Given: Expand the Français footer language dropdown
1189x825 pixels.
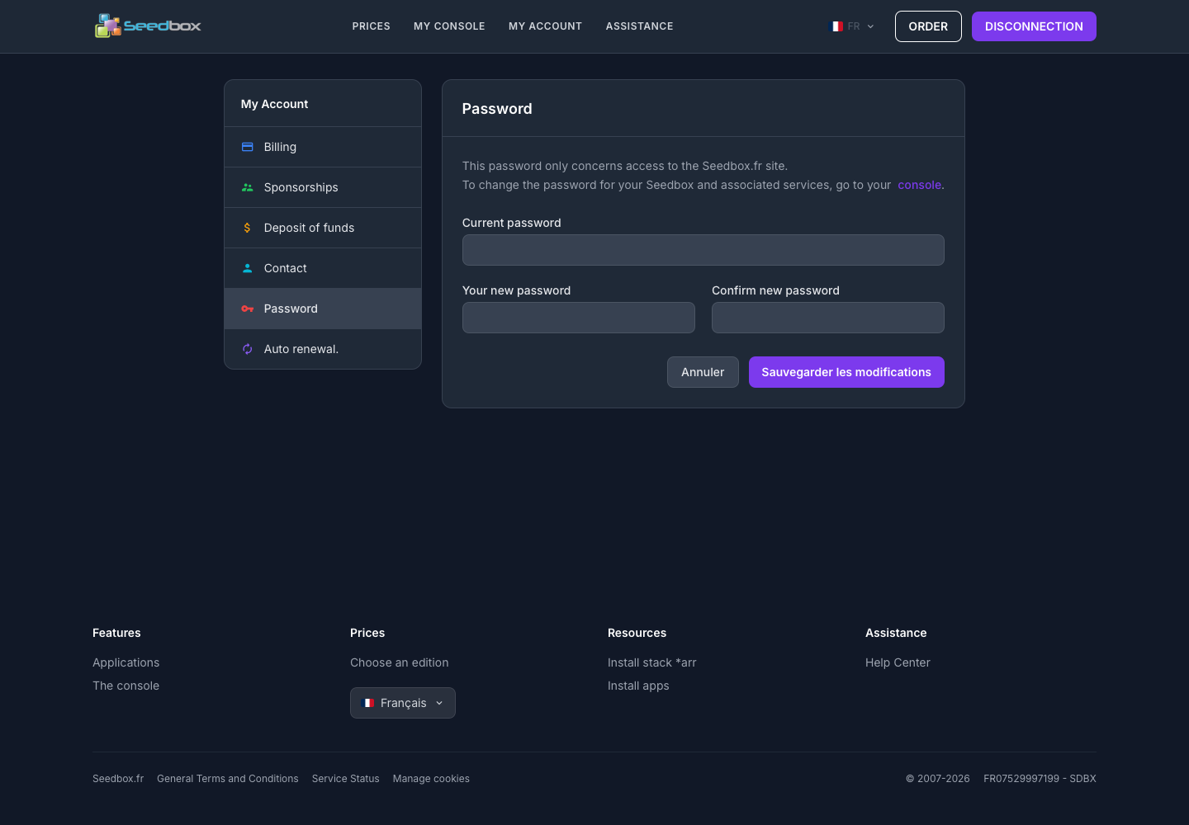Looking at the screenshot, I should pyautogui.click(x=403, y=703).
